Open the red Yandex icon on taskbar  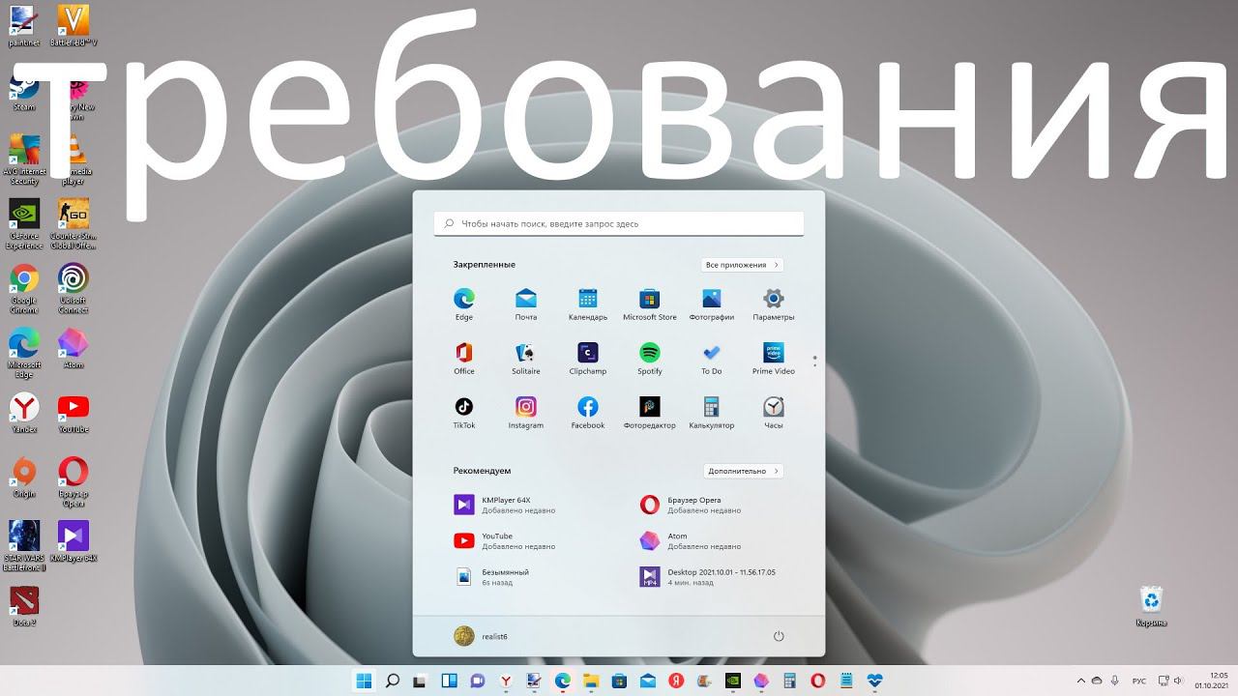[676, 681]
